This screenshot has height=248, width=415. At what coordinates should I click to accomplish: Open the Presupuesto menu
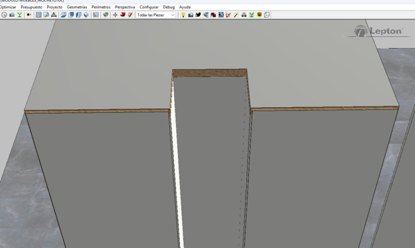coord(31,7)
